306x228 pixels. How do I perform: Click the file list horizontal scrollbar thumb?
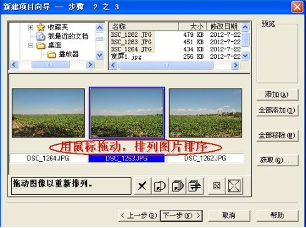coord(166,65)
